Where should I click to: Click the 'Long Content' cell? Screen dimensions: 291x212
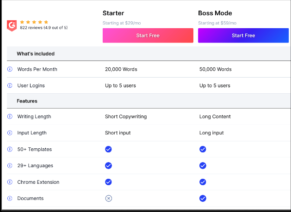coord(215,116)
